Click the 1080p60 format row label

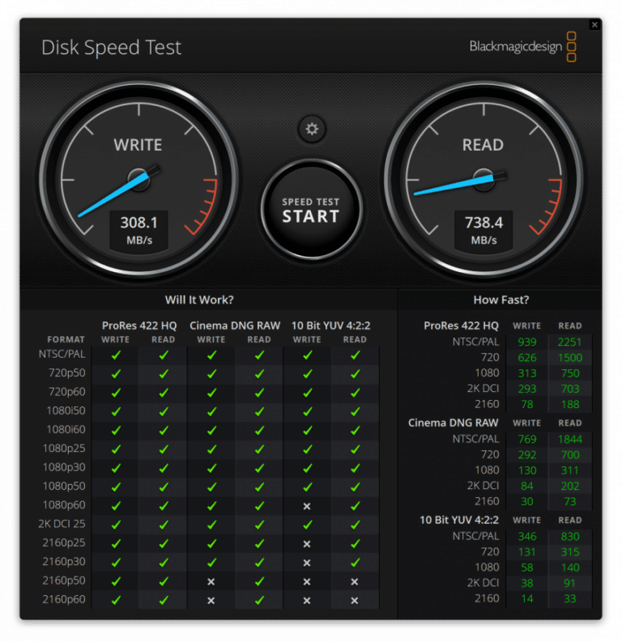point(64,505)
